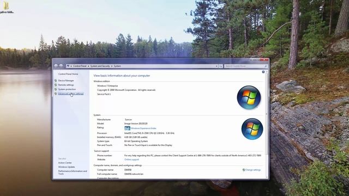This screenshot has height=196, width=349.
Task: Click the shield icon beside Change settings
Action: [244, 170]
